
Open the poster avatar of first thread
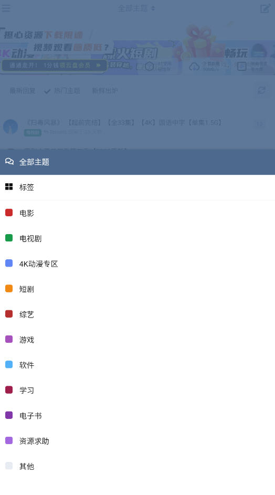point(10,127)
